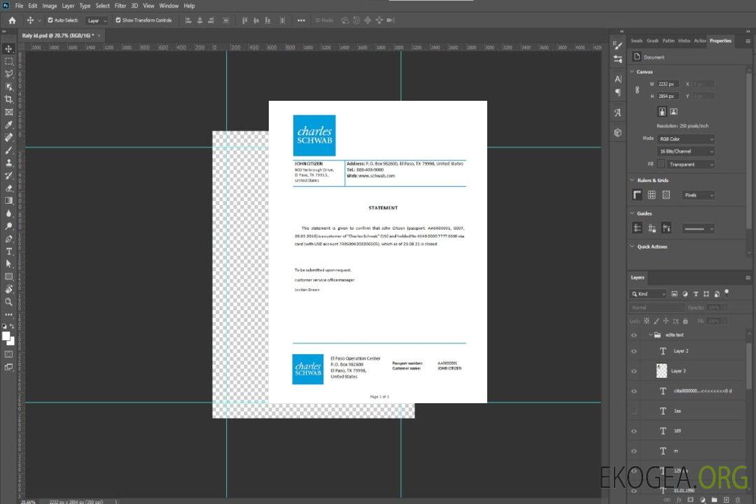Open the 3D panel cube icon
756x504 pixels.
(x=617, y=132)
